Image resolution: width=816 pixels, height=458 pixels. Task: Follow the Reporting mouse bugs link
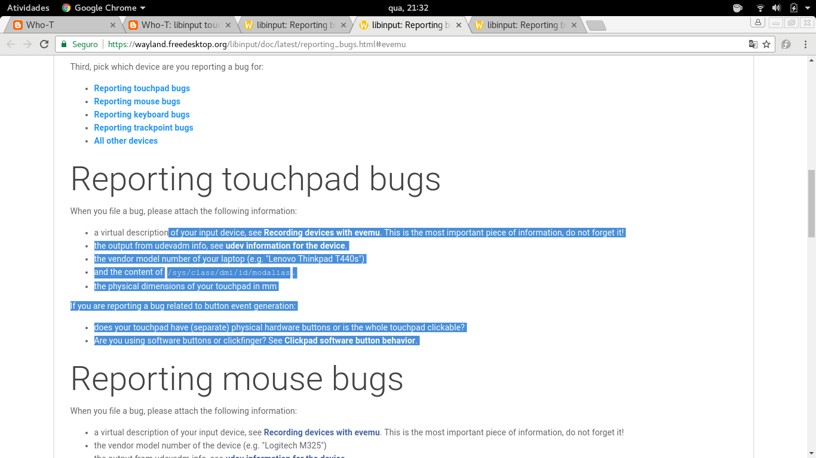tap(137, 101)
